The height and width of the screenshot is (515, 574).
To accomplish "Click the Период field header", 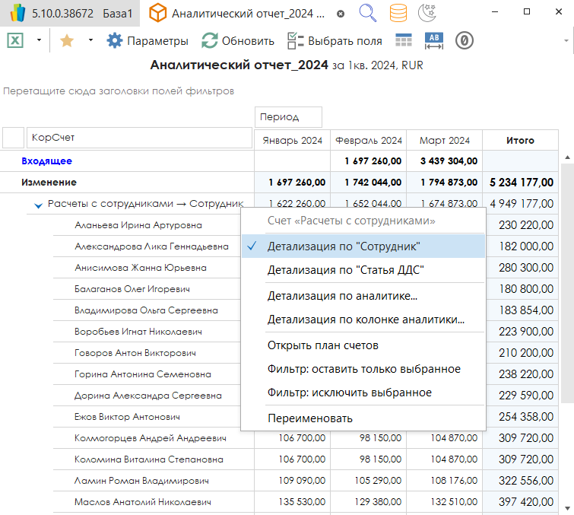I will (288, 117).
